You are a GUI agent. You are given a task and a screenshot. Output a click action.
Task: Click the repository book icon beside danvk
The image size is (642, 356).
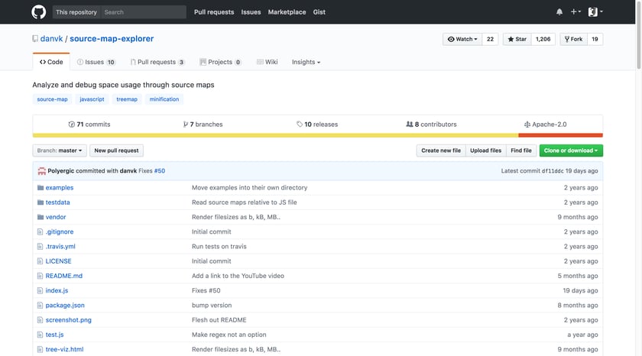click(35, 39)
